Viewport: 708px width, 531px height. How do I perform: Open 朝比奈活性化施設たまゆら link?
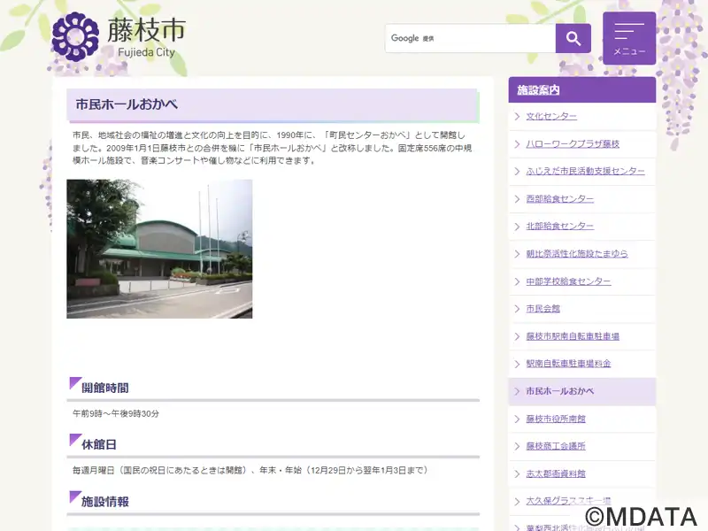pos(577,254)
